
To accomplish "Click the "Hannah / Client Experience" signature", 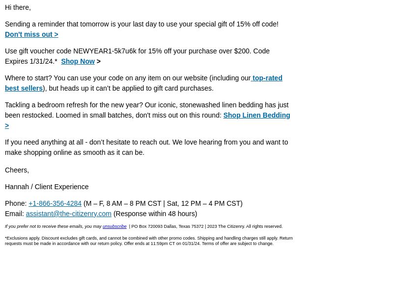I will 47,187.
